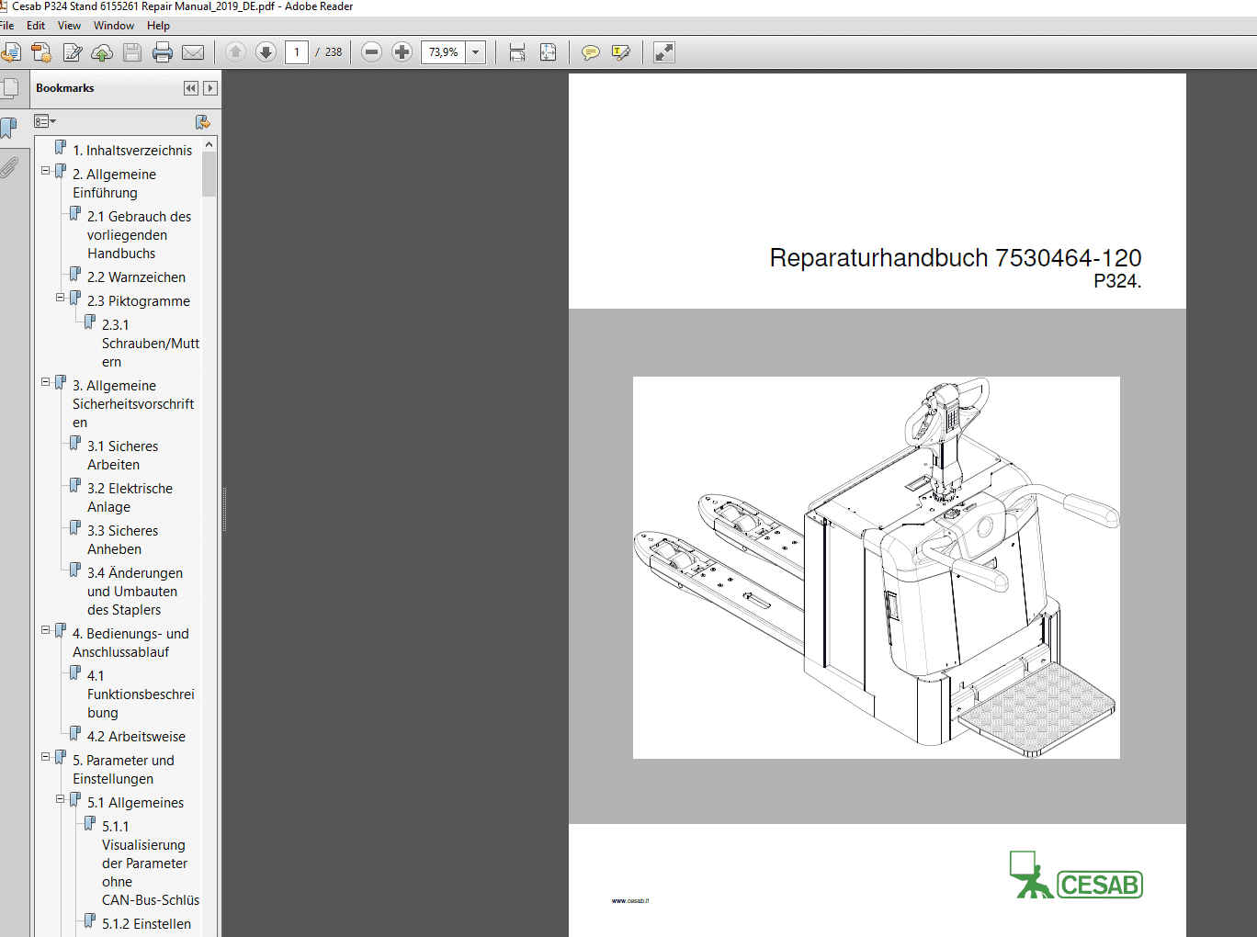Screen dimensions: 1257x937
Task: Jump to '5.1.1 Visualisierung der Parameter' bookmark
Action: [x=151, y=864]
